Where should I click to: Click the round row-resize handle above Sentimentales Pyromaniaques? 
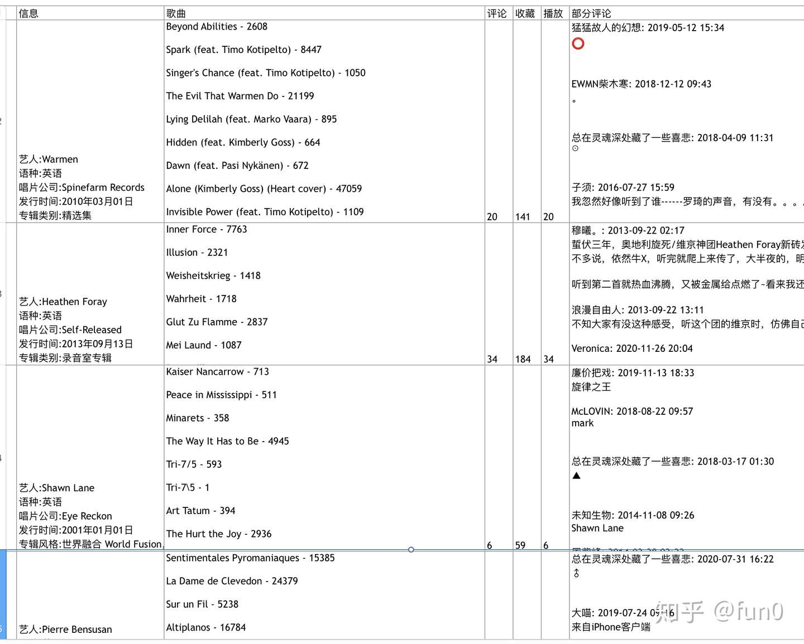point(411,550)
